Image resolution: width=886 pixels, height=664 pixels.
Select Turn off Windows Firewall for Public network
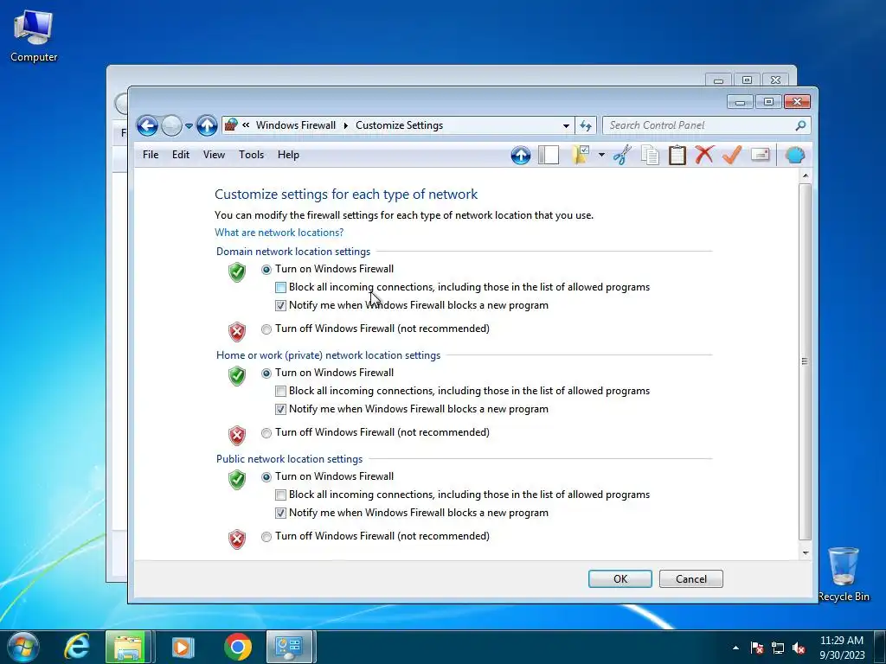tap(266, 537)
